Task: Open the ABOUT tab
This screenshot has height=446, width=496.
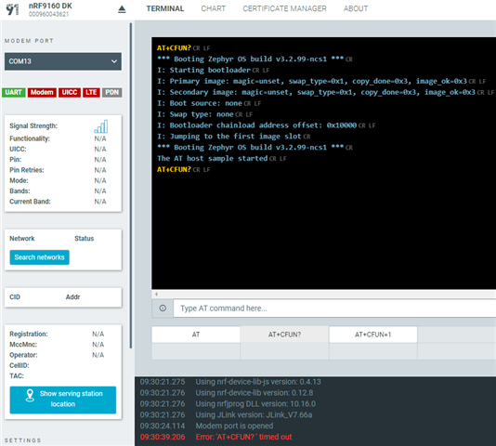Action: (x=356, y=8)
